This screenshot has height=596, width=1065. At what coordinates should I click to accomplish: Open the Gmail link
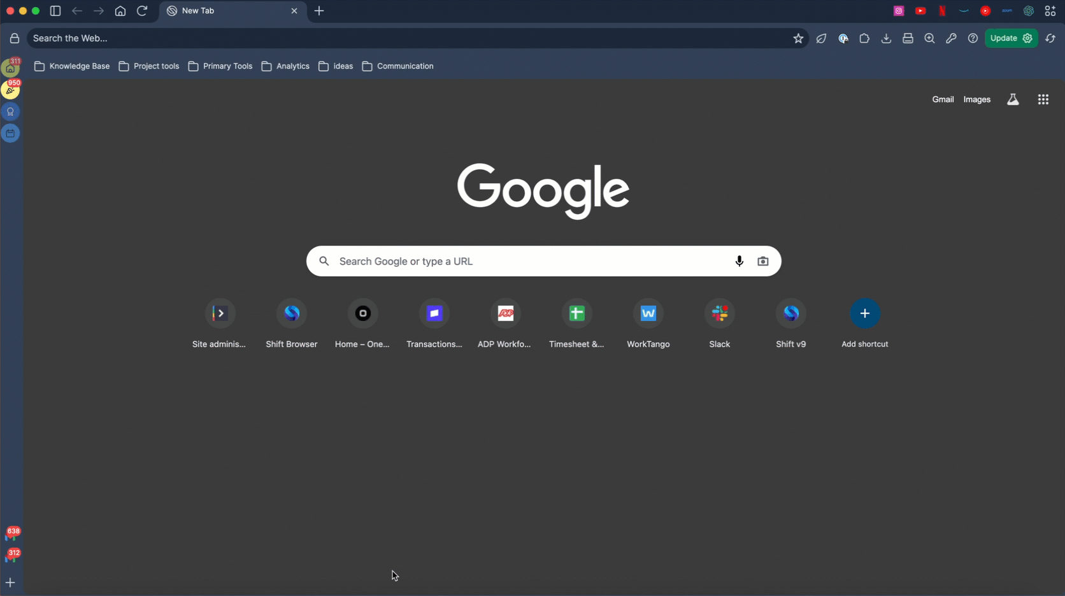coord(943,99)
